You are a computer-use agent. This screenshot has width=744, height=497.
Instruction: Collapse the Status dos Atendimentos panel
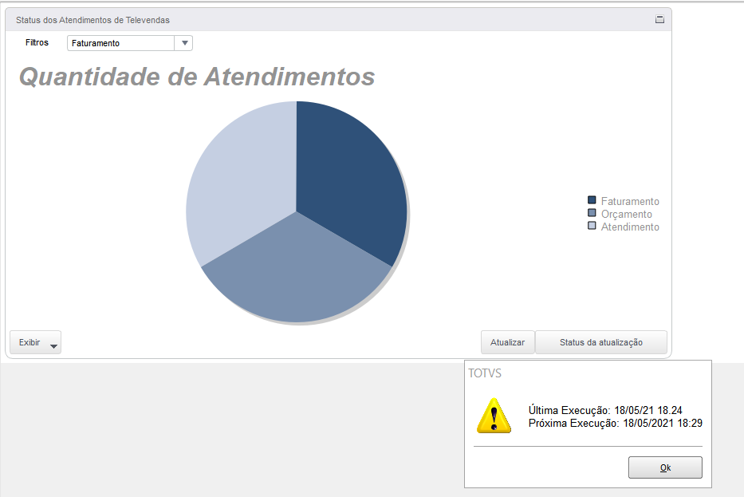(659, 19)
